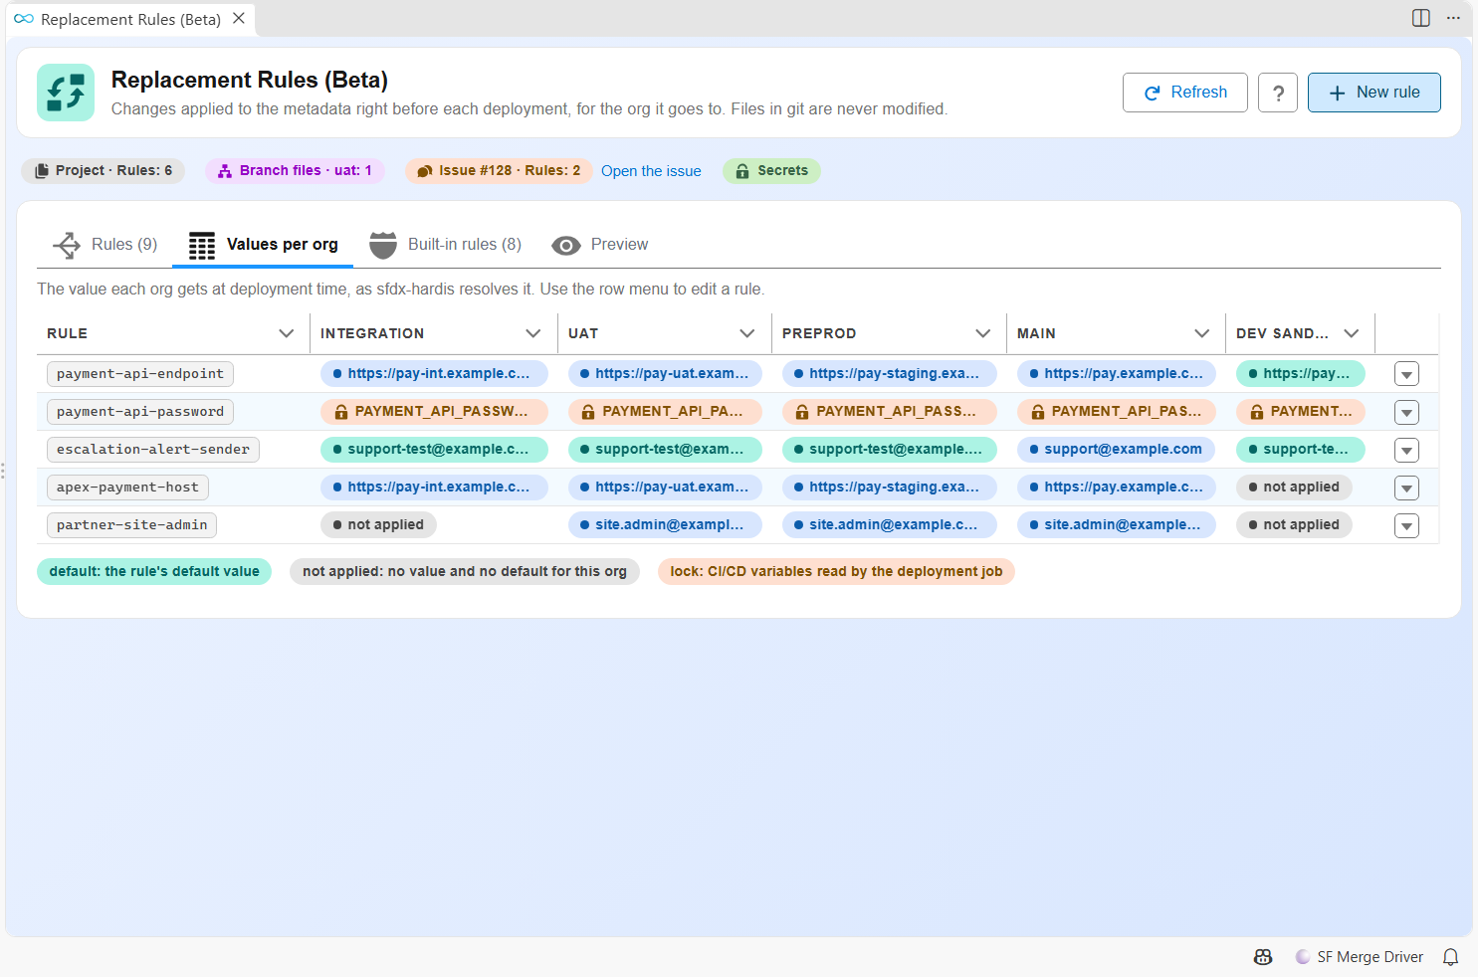Select the Values per org tab
This screenshot has height=977, width=1478.
pos(263,245)
